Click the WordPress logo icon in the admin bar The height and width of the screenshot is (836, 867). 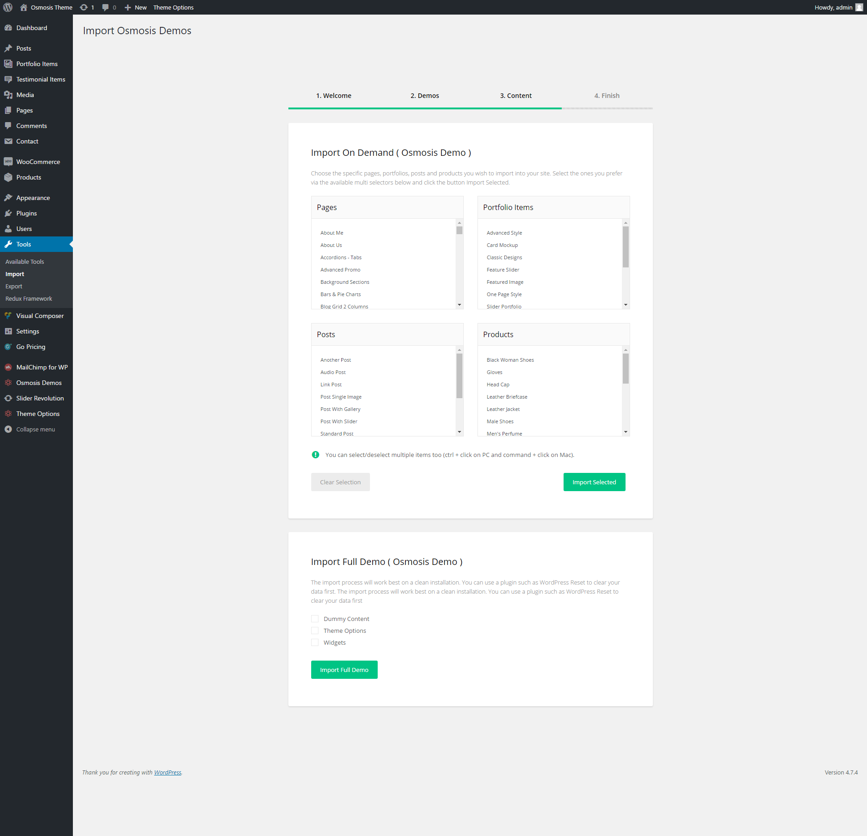(8, 7)
